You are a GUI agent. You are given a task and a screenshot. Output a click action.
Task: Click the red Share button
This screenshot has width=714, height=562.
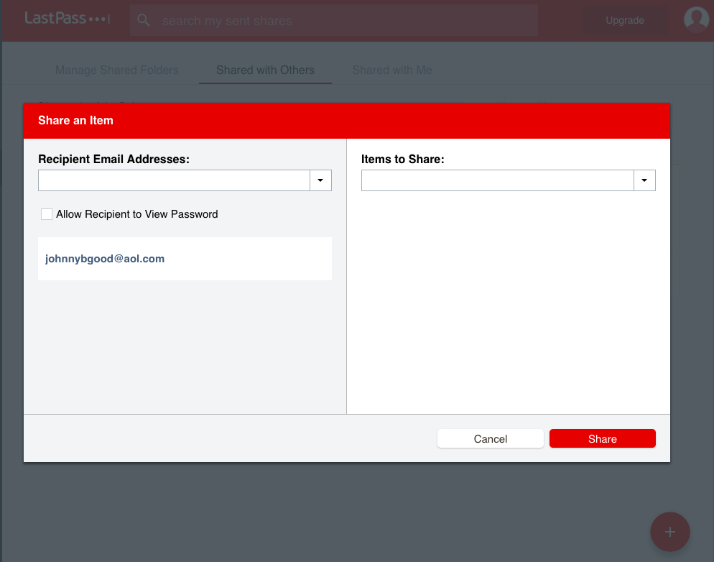point(602,438)
